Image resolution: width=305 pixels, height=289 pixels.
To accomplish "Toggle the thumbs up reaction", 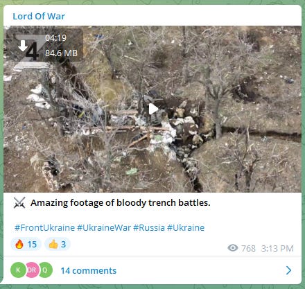I will 58,244.
